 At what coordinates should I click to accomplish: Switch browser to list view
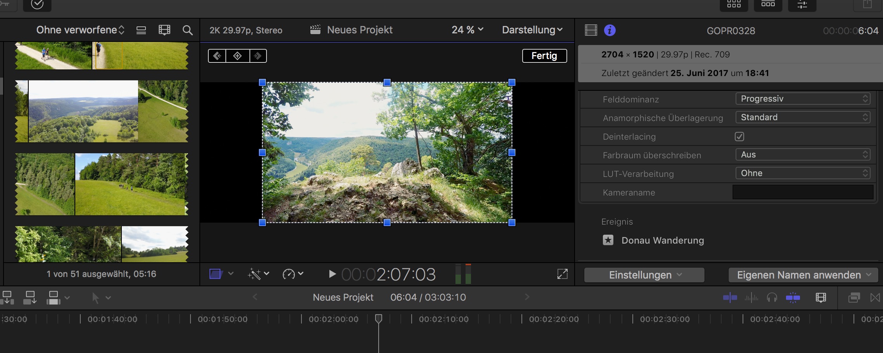141,30
